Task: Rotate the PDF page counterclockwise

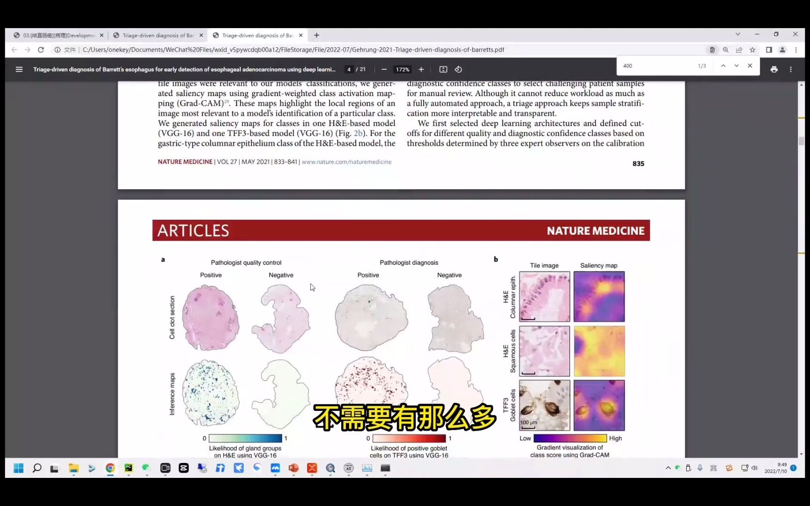Action: 458,69
